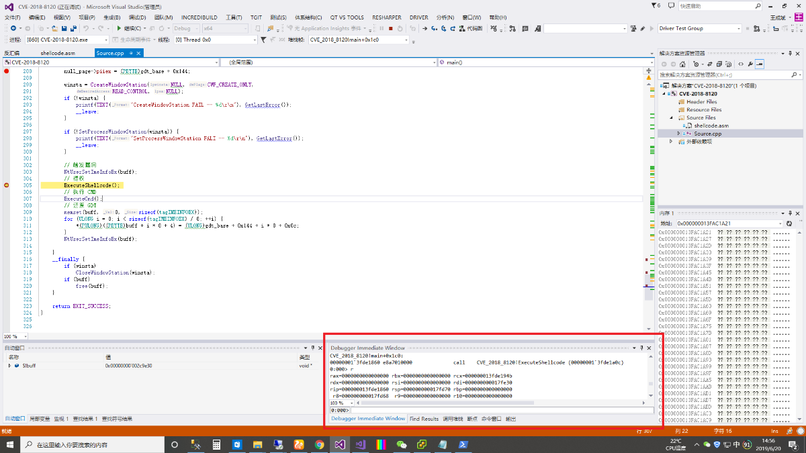Click the Save All toolbar icon
The width and height of the screenshot is (806, 453).
tap(73, 28)
